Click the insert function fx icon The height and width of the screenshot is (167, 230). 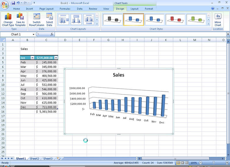tap(52, 34)
